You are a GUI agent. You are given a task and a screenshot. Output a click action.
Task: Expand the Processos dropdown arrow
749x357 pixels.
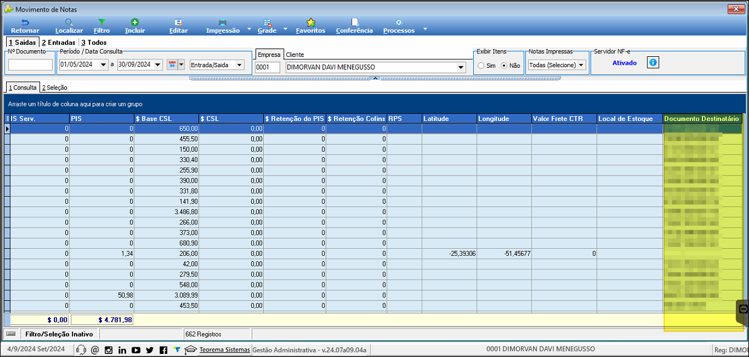[x=425, y=29]
